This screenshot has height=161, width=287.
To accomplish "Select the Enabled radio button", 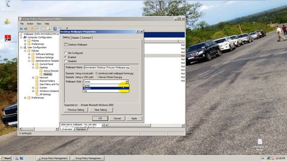I will click(66, 57).
